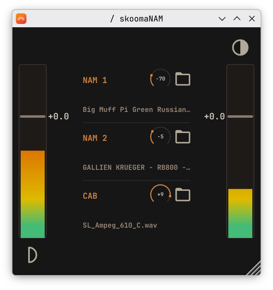Click the Big Muff Pi Green Russian model name
The width and height of the screenshot is (273, 290).
click(136, 109)
